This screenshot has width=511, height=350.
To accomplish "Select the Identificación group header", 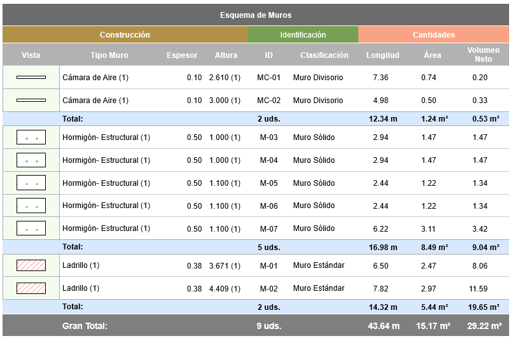I will tap(303, 35).
